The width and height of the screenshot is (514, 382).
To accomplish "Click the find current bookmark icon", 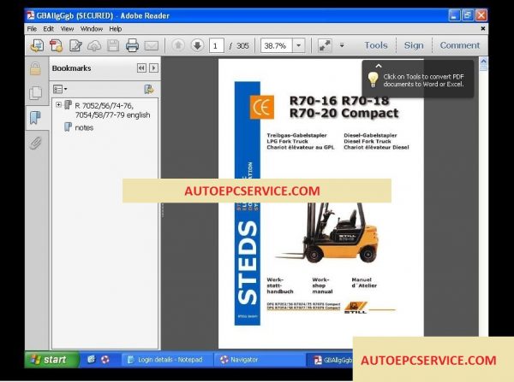I will tap(149, 89).
